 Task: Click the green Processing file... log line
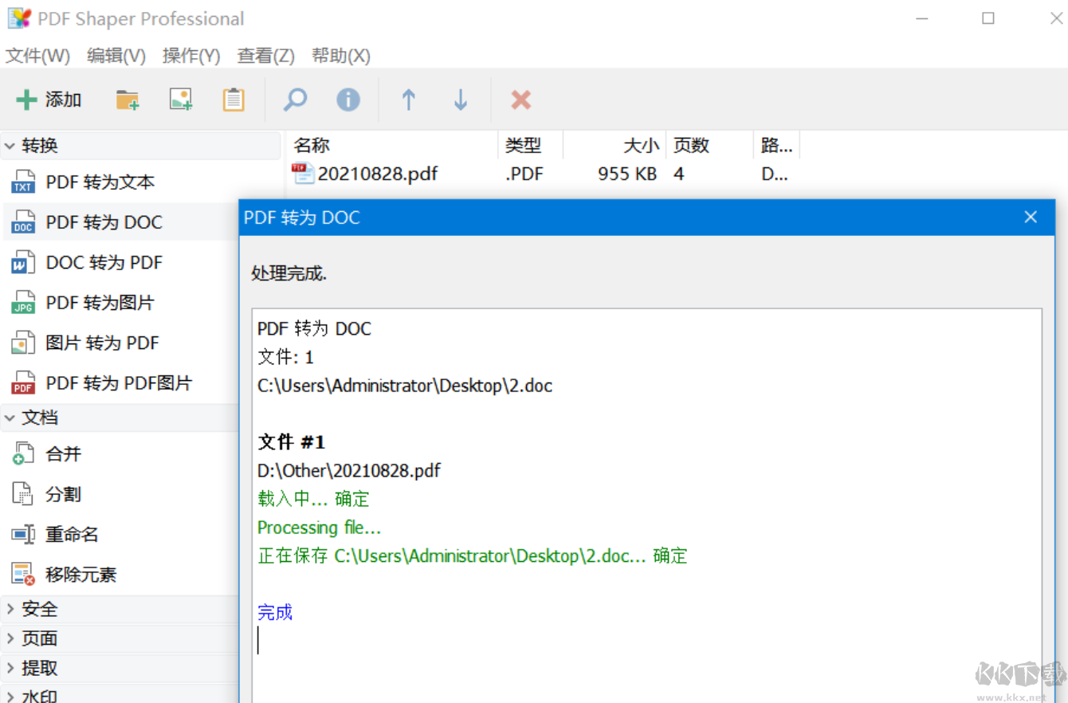tap(320, 528)
